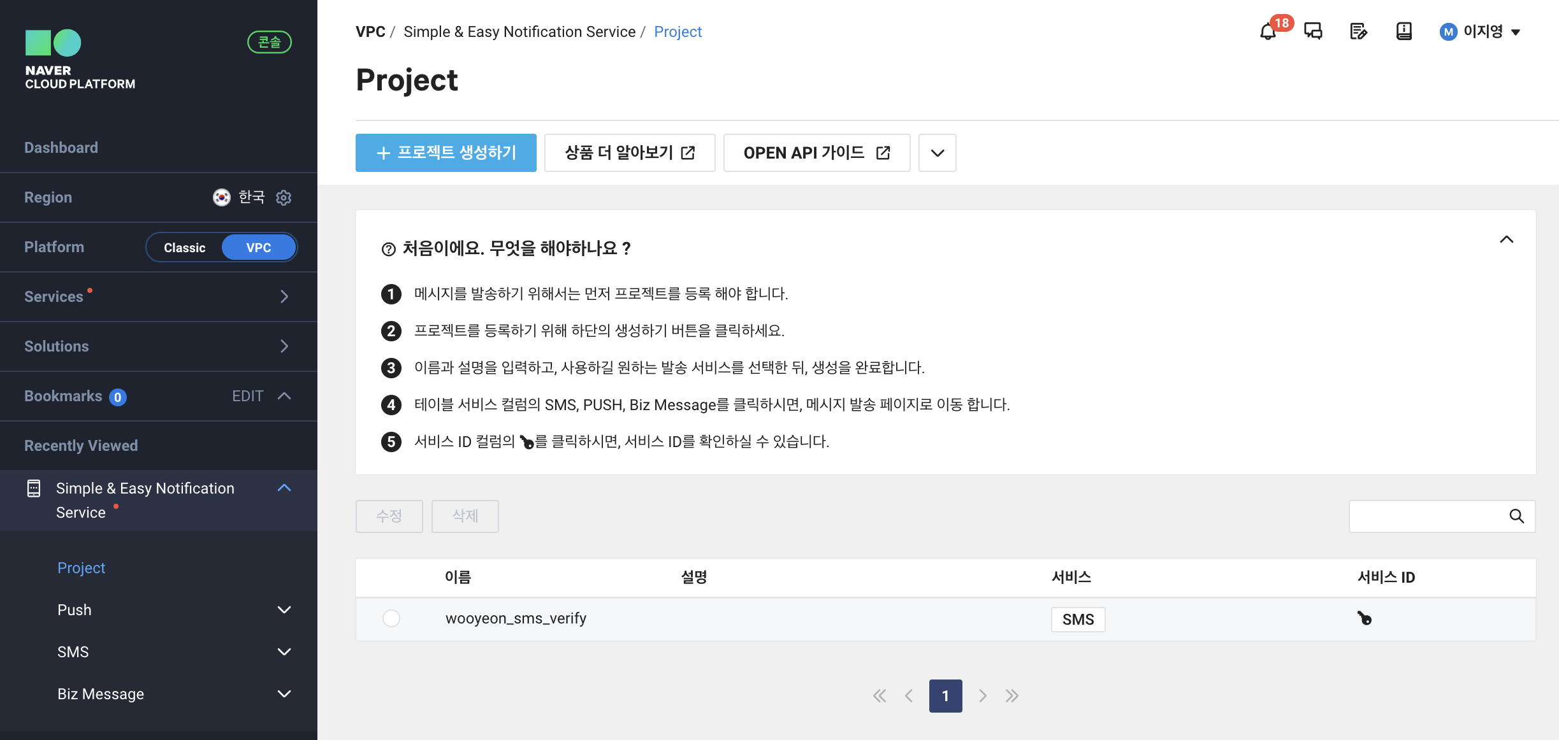The image size is (1559, 740).
Task: Collapse the getting-started help panel
Action: click(1506, 240)
